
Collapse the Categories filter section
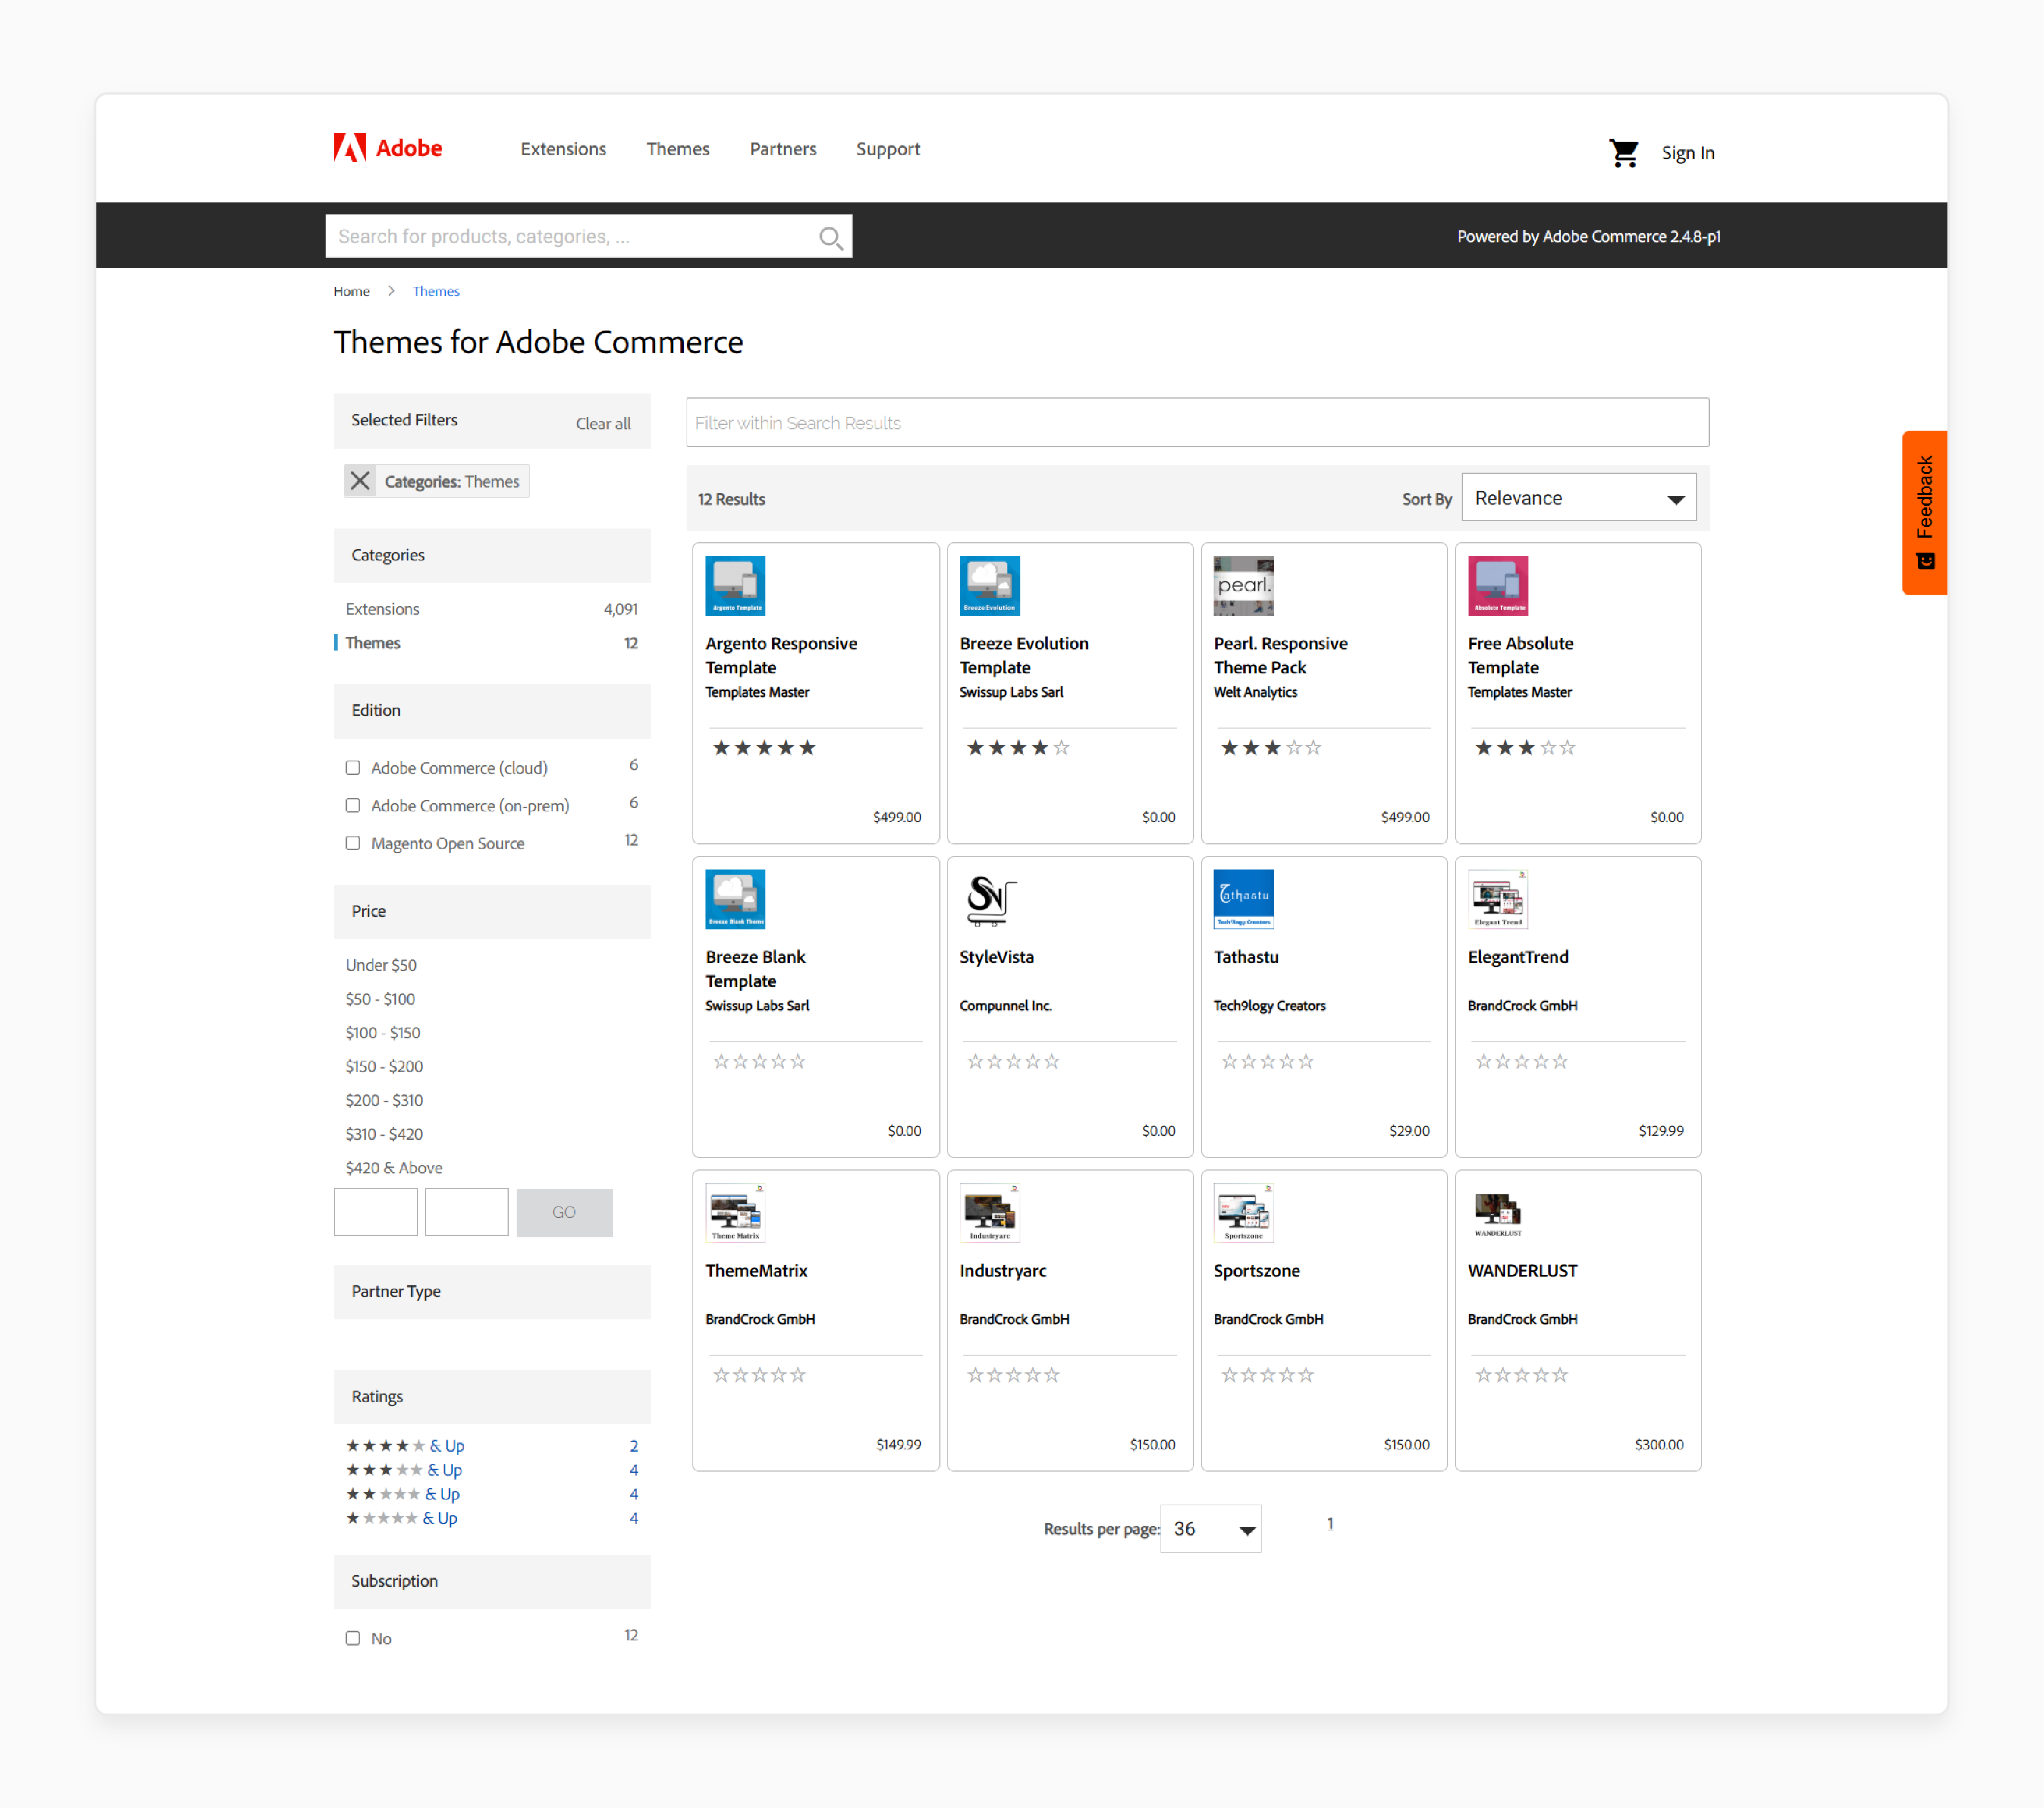(492, 555)
